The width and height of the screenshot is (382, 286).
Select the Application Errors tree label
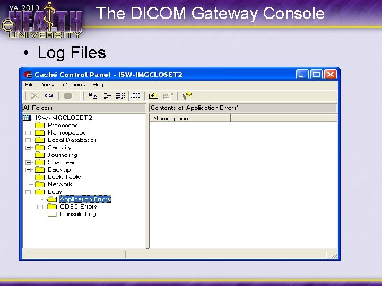point(85,199)
